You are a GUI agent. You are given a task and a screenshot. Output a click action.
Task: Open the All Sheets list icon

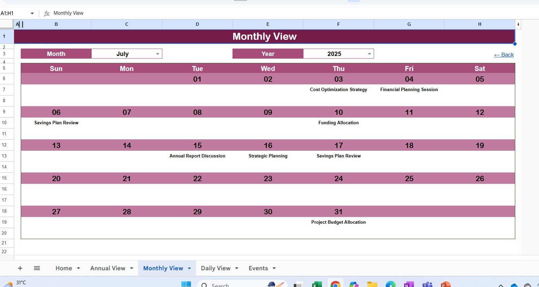click(37, 268)
